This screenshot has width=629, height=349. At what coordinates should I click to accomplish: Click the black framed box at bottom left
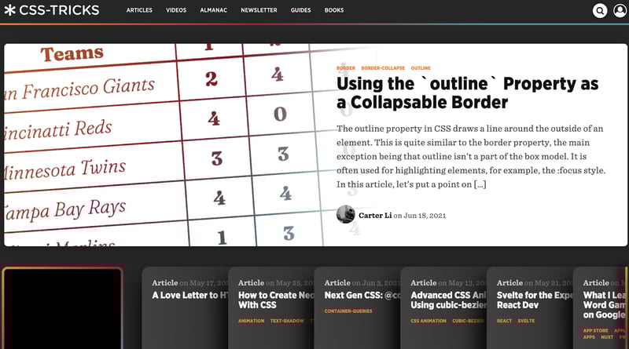coord(62,308)
